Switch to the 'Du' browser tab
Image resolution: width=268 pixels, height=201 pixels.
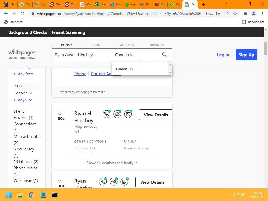tap(175, 4)
